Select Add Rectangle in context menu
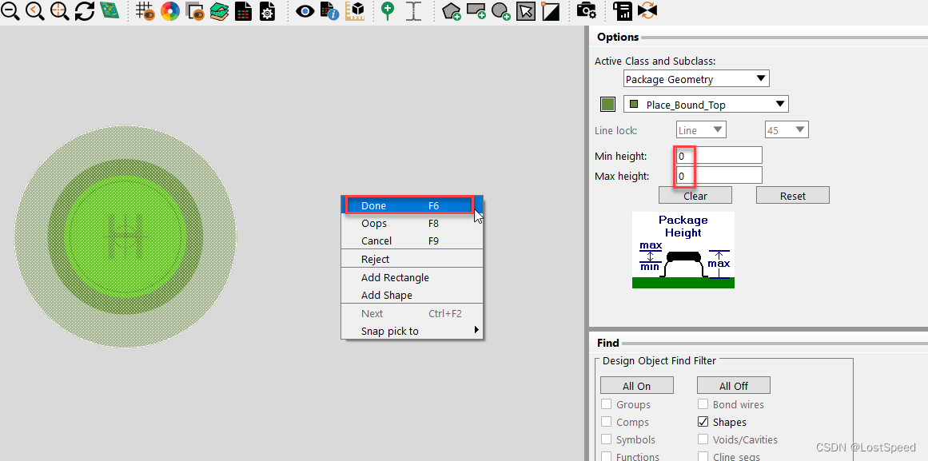928x461 pixels. (395, 277)
